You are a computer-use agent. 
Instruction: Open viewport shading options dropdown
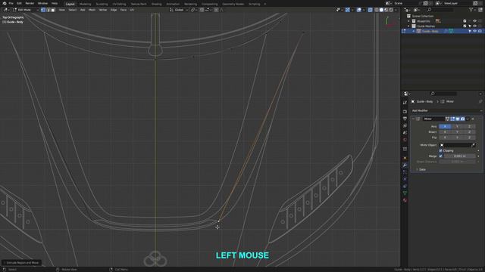[396, 10]
